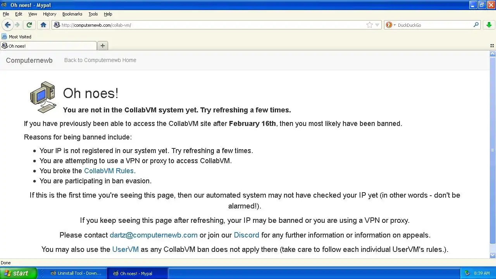The height and width of the screenshot is (279, 496).
Task: Click the site identity icon in URL bar
Action: click(57, 25)
